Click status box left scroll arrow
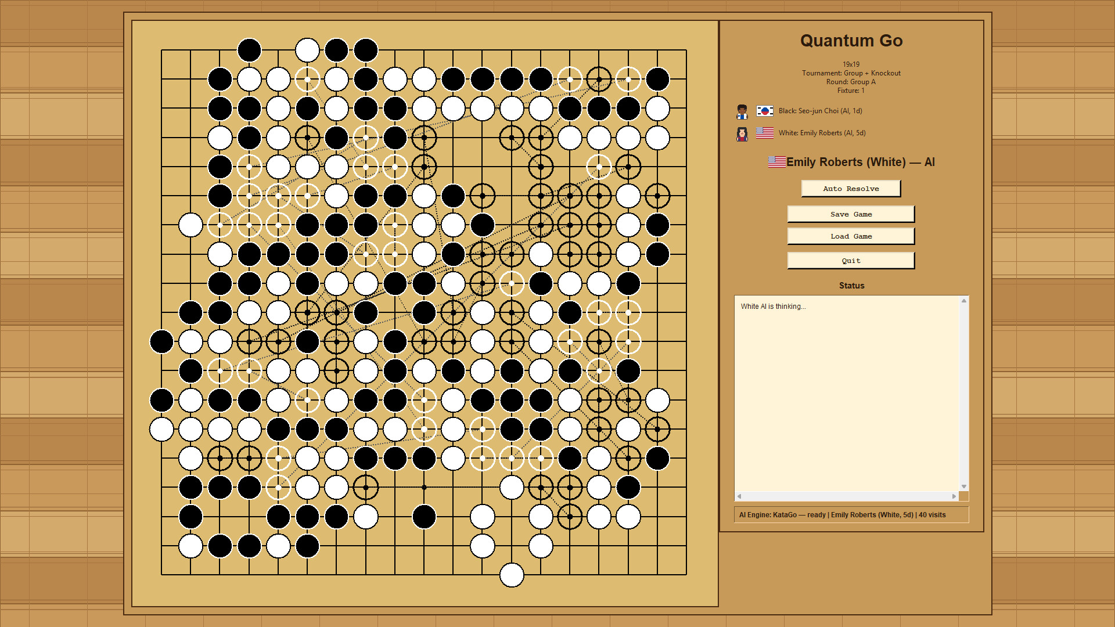The height and width of the screenshot is (627, 1115). pos(739,496)
